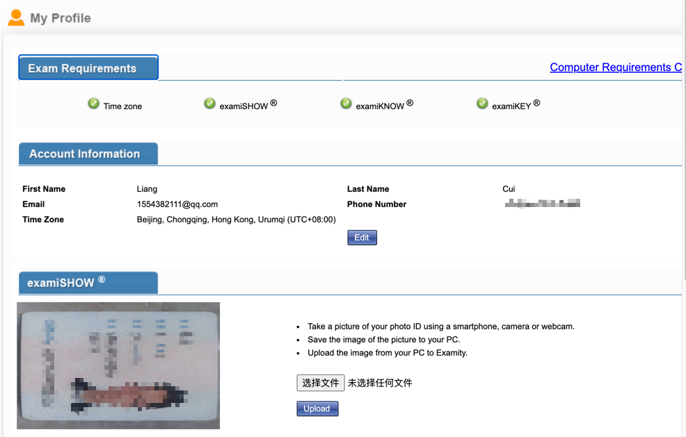Screen dimensions: 686x437
Task: Click the blurred phone number value
Action: (543, 203)
